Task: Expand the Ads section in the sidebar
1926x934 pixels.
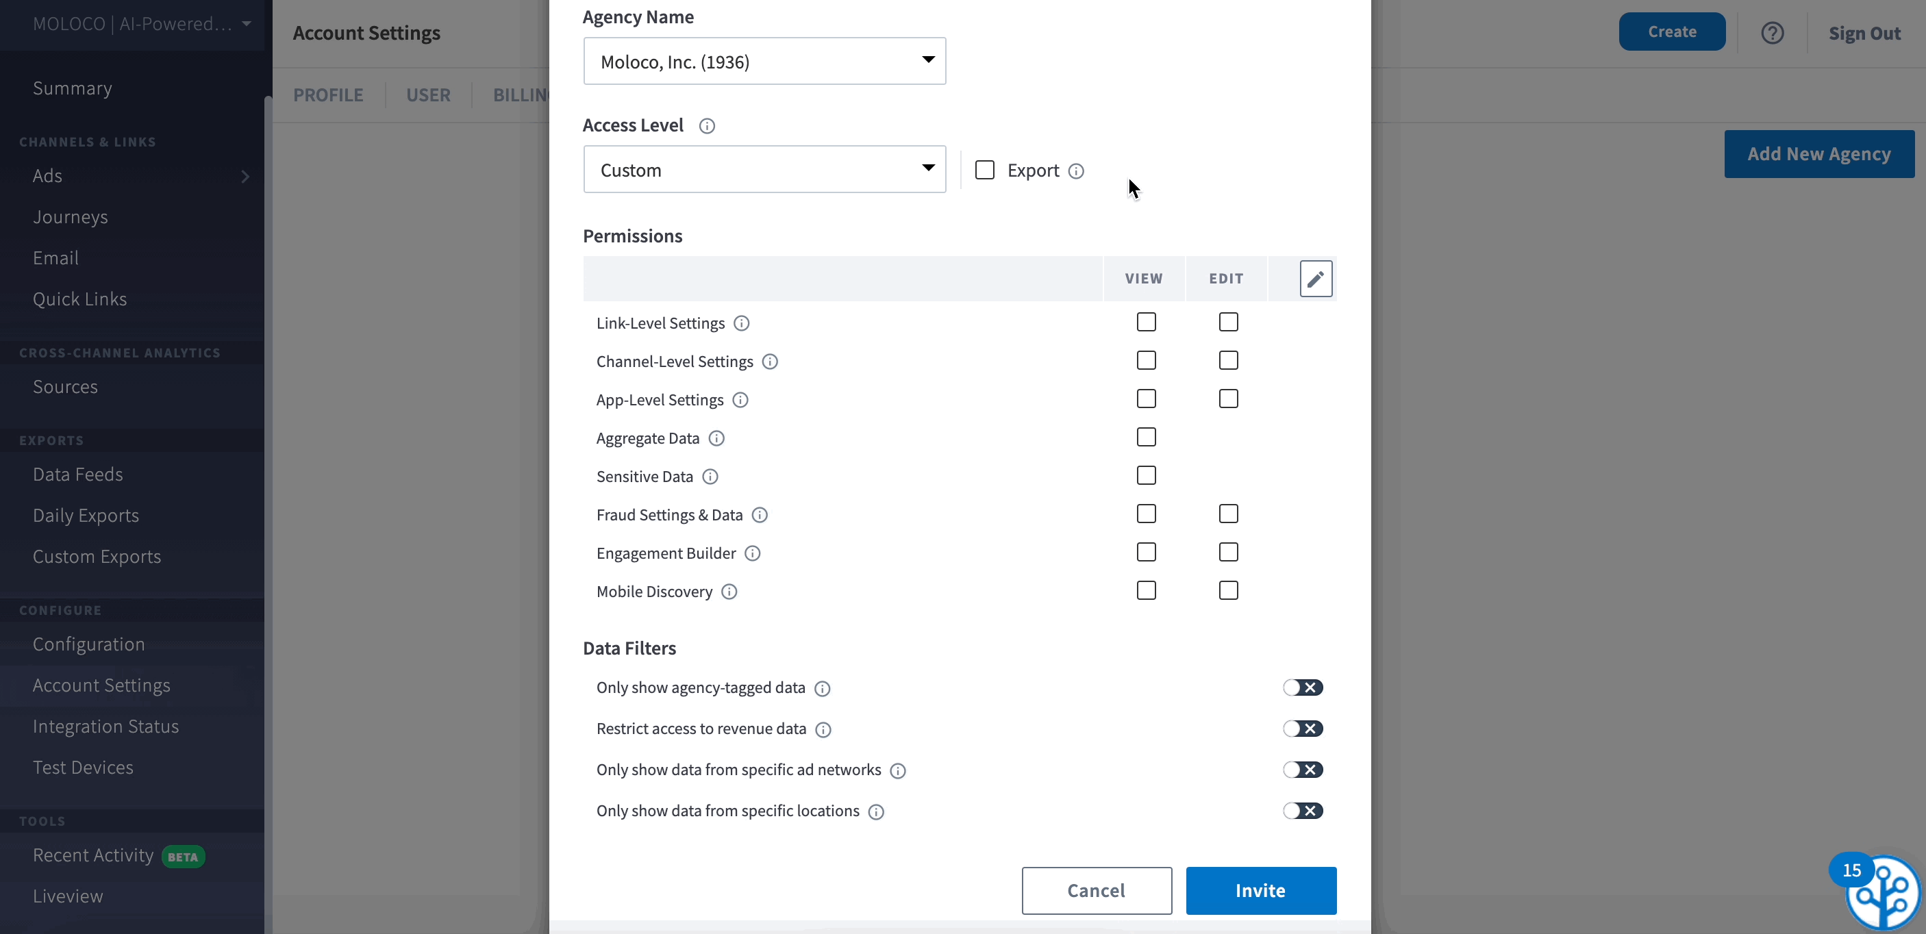Action: [x=245, y=175]
